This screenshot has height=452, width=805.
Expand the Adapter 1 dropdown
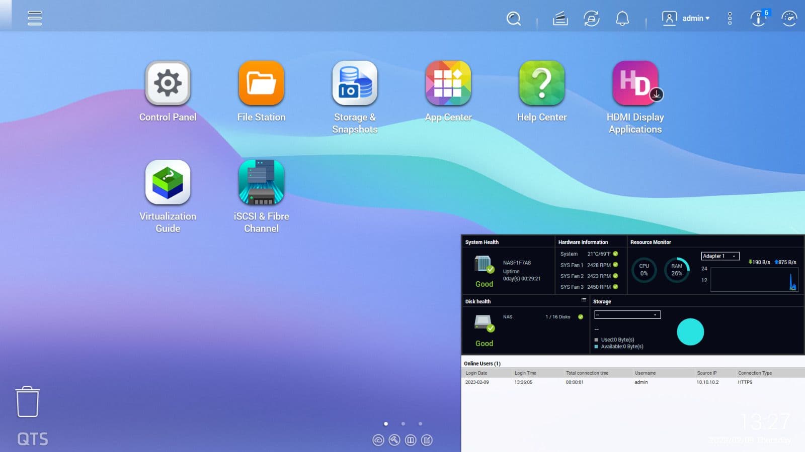tap(720, 256)
